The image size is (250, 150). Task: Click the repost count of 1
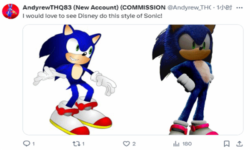pyautogui.click(x=83, y=144)
